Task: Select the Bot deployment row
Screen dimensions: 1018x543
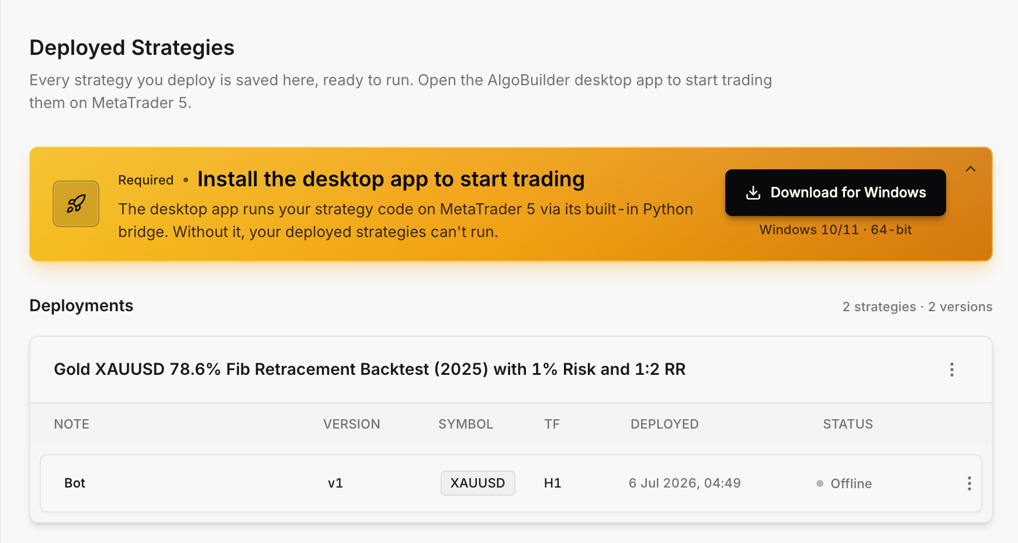Action: pos(511,483)
